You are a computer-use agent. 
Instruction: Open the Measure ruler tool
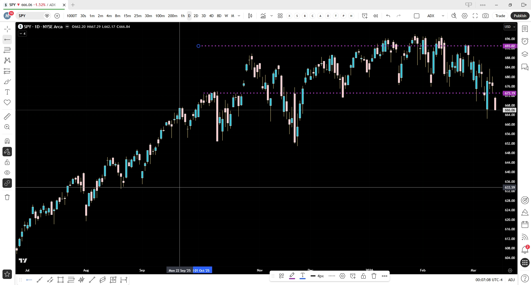click(x=7, y=117)
